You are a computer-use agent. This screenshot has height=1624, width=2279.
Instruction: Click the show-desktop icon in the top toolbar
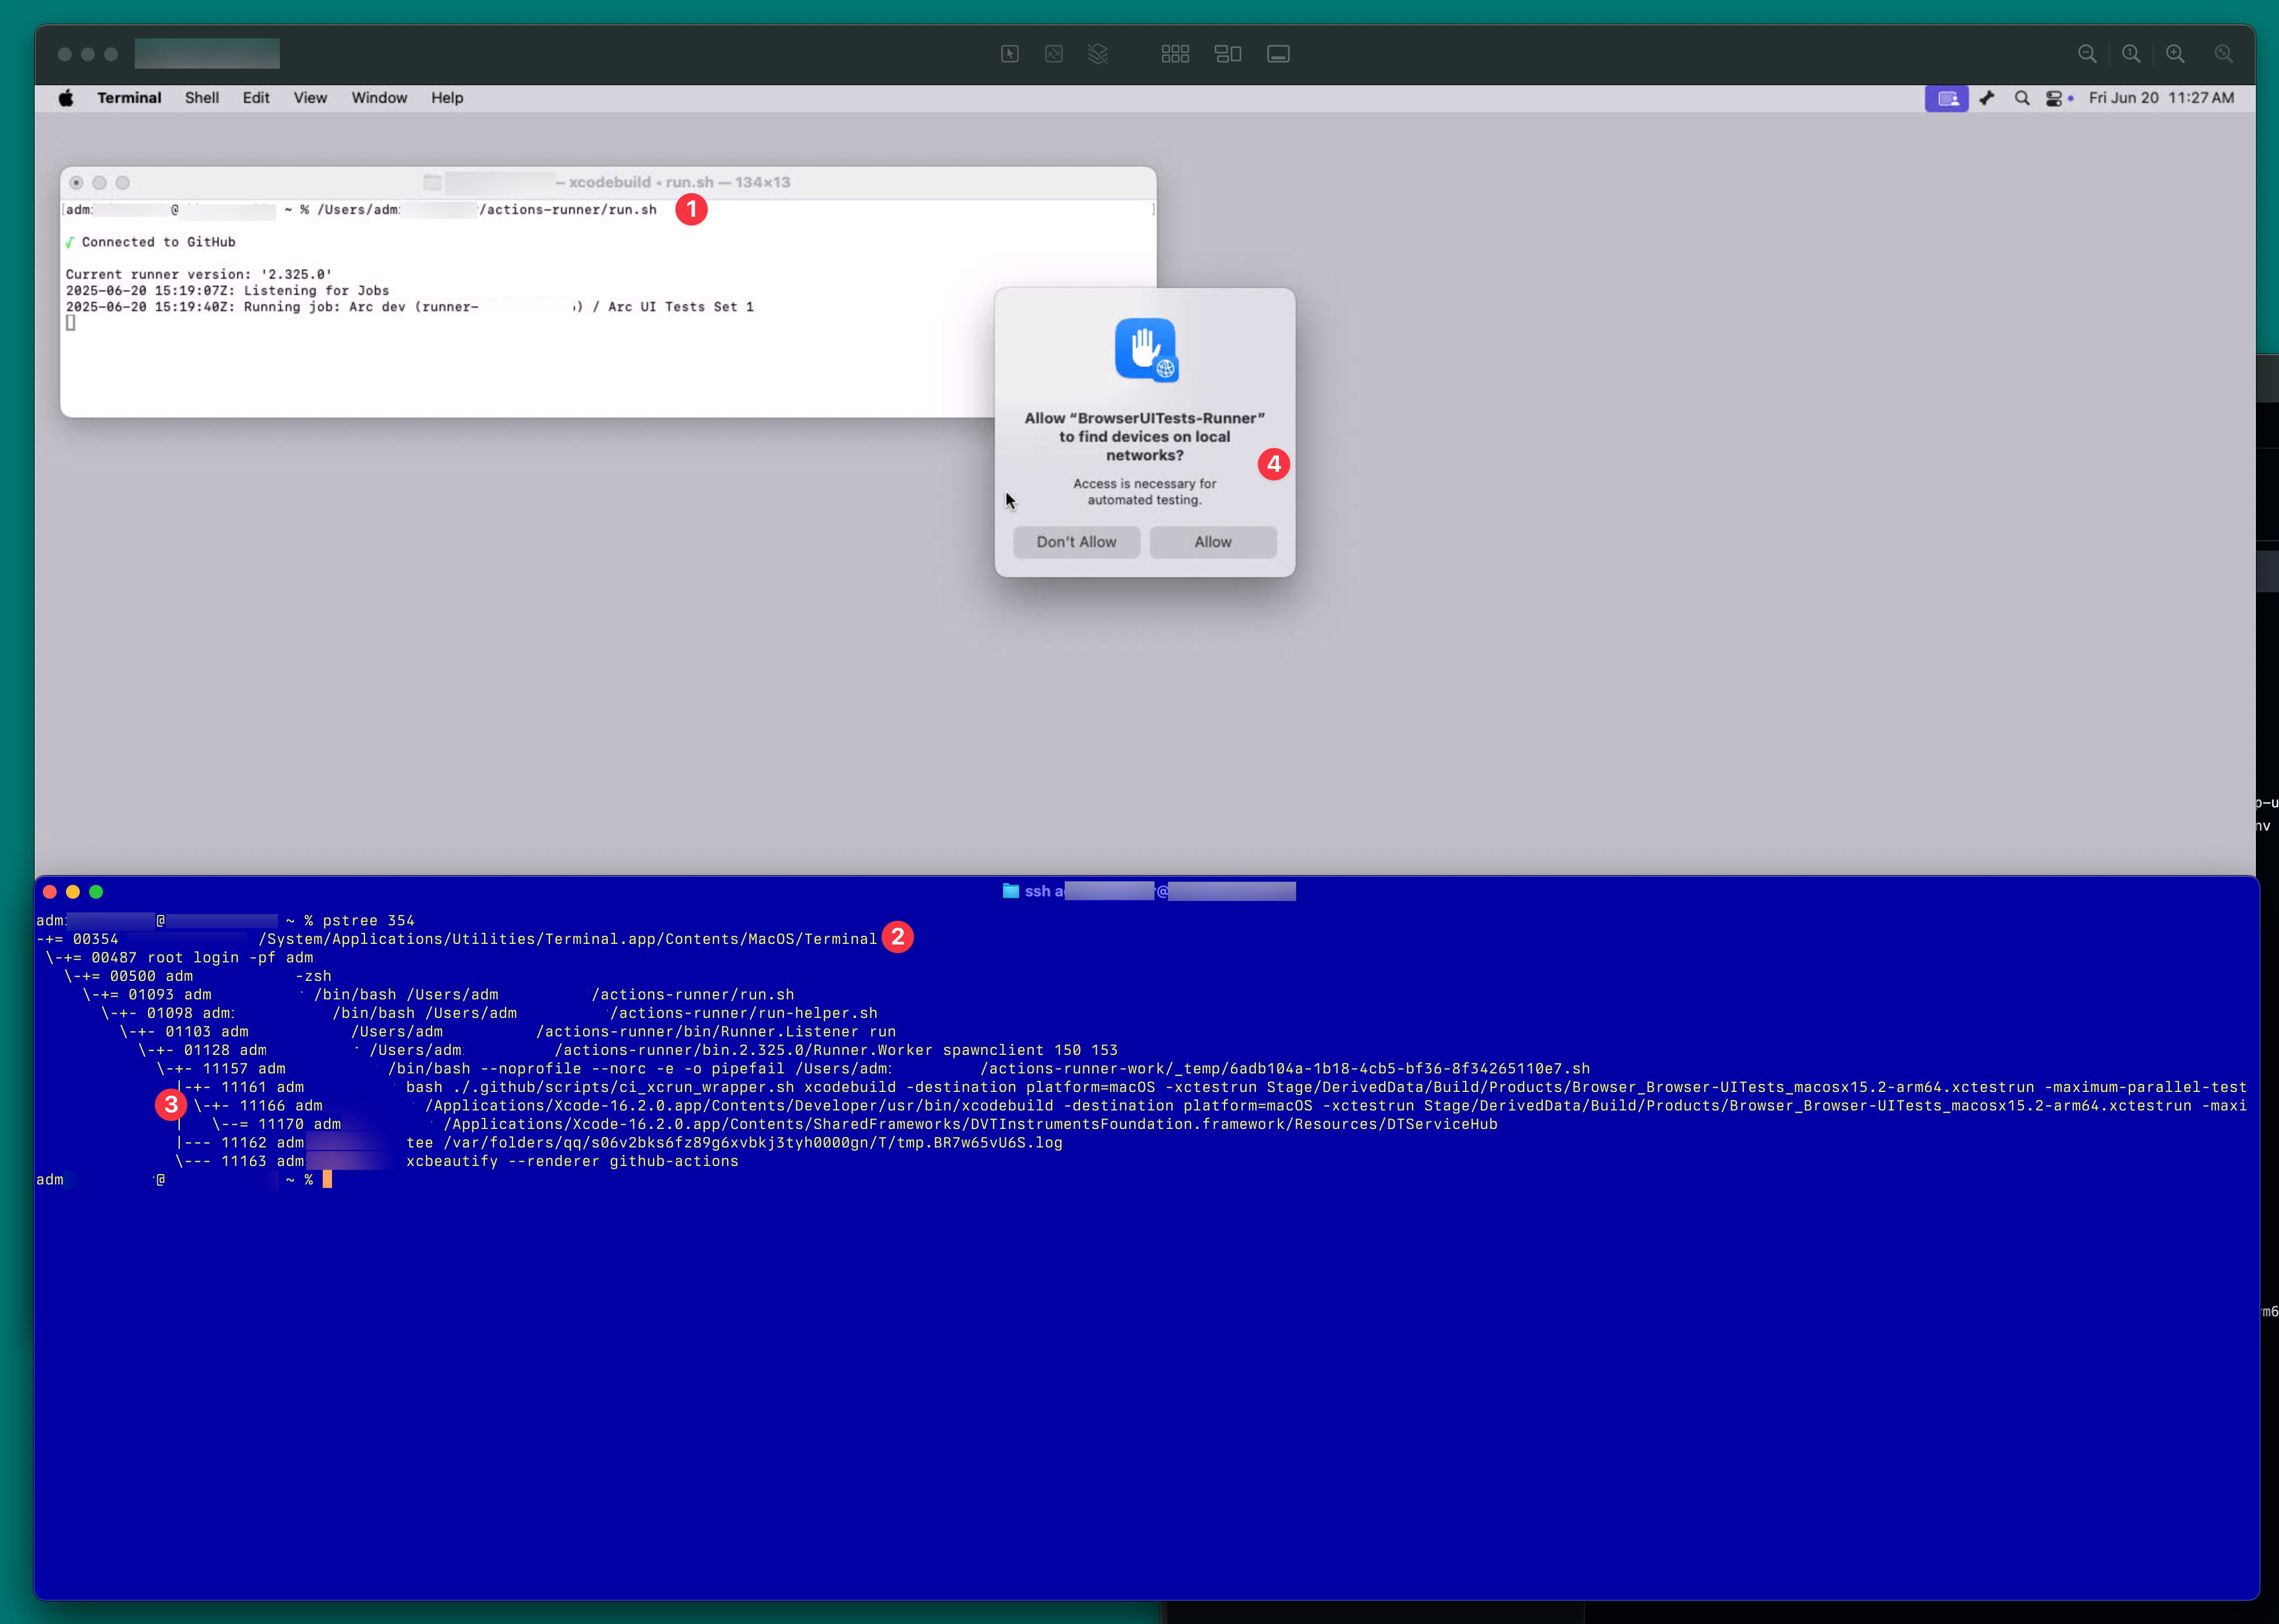(1278, 54)
